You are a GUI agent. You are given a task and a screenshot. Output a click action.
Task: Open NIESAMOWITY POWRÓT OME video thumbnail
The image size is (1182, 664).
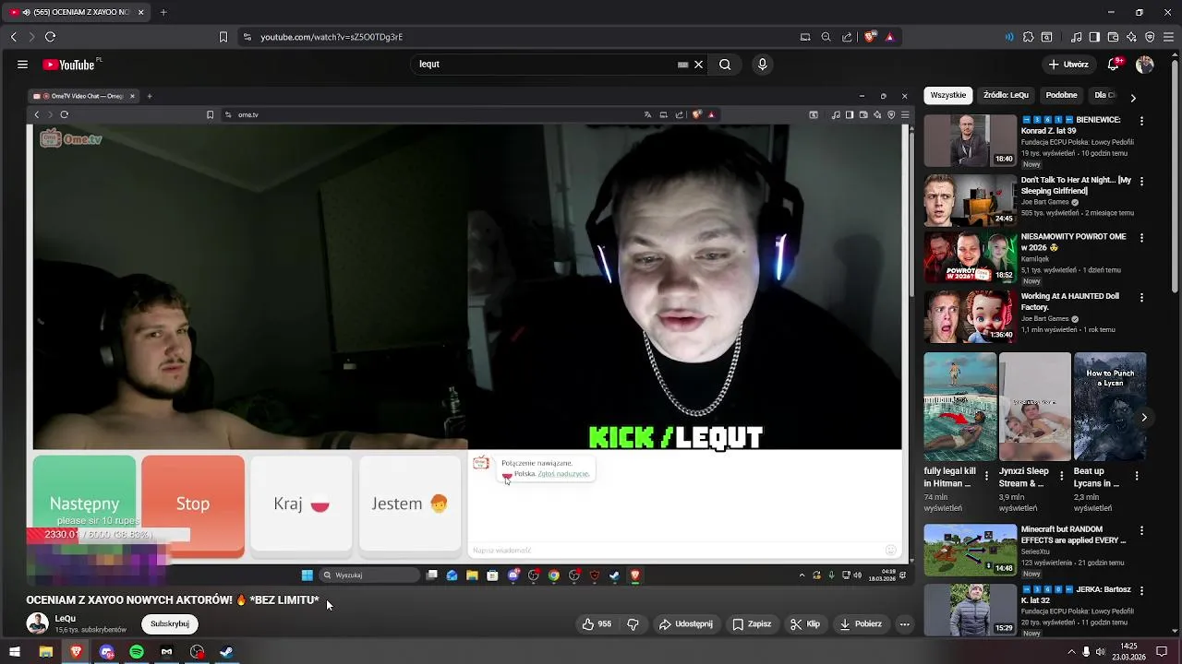(971, 257)
